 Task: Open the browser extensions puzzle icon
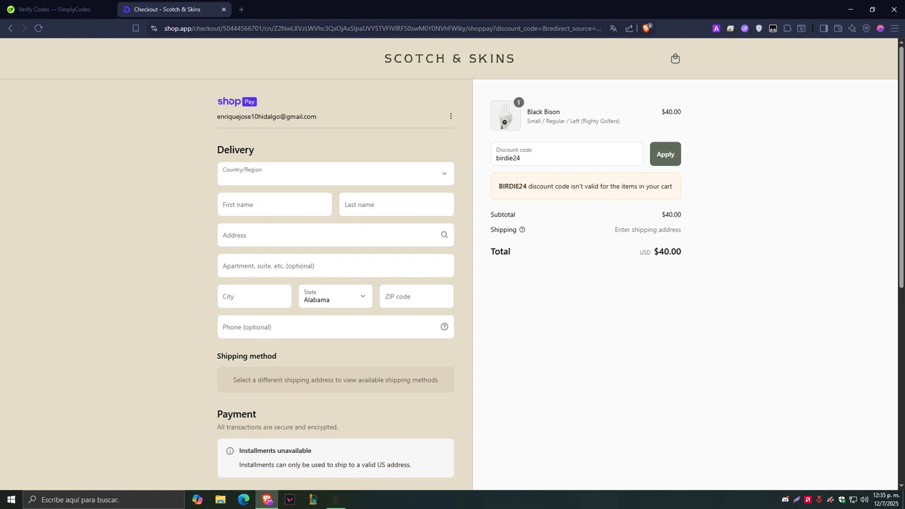(x=787, y=28)
